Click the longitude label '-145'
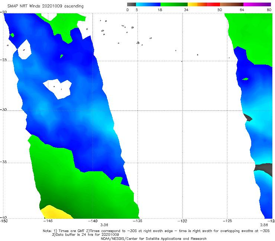This screenshot has width=275, height=241. (48, 221)
